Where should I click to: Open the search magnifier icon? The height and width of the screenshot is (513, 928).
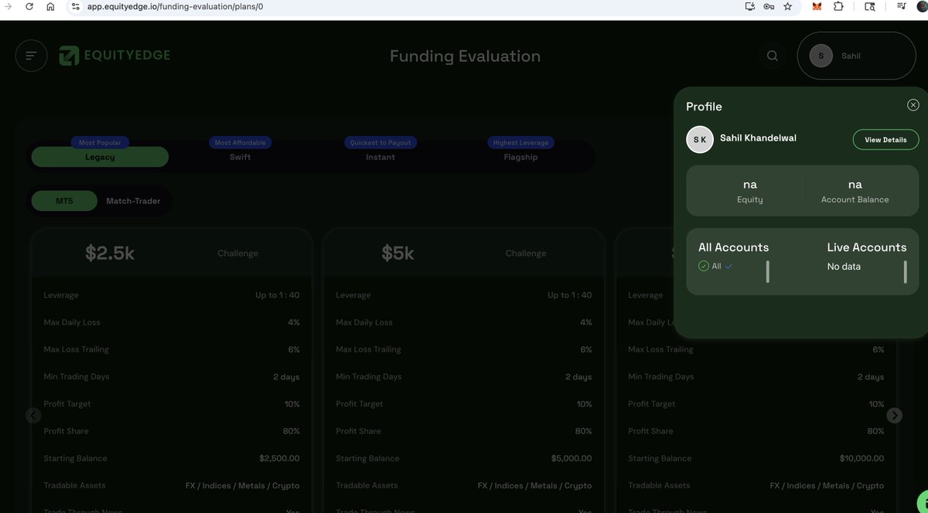coord(773,56)
